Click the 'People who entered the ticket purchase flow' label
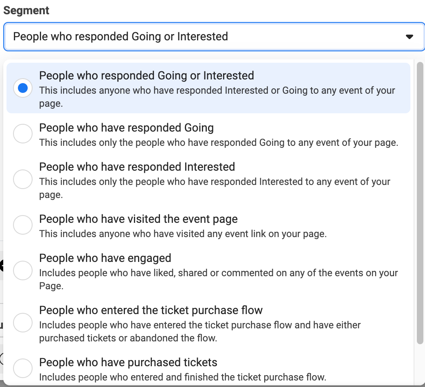Image resolution: width=425 pixels, height=387 pixels. 151,310
